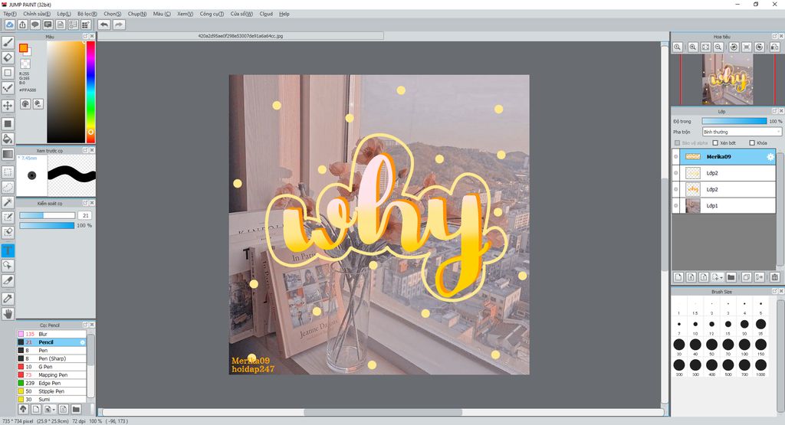
Task: Open the Bộ lọc menu
Action: 87,14
